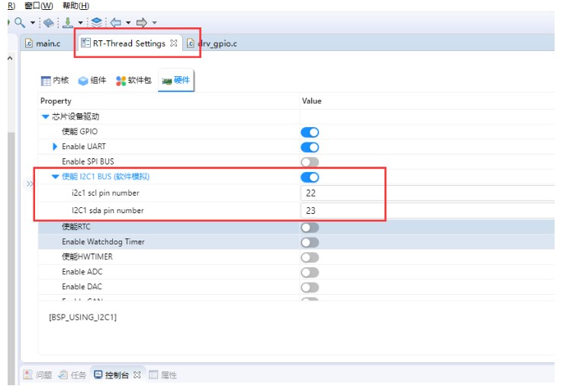
Task: Select the I2C1 sda pin number label
Action: pos(108,210)
